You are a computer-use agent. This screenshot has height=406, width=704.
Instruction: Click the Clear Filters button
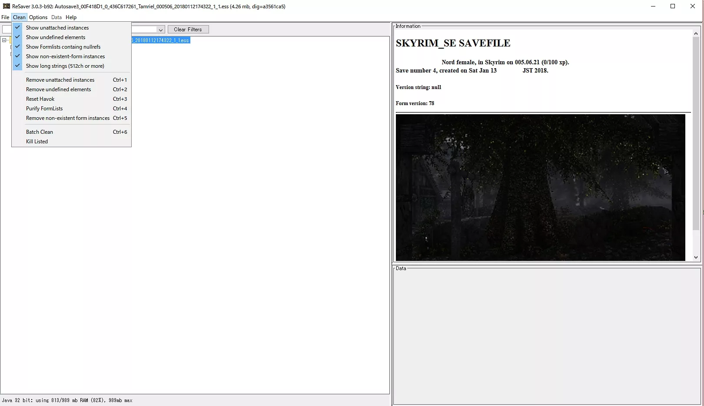pos(188,30)
